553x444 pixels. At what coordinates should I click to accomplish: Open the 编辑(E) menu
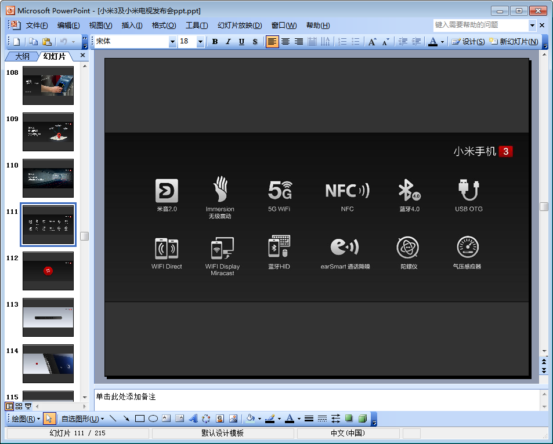(x=68, y=26)
